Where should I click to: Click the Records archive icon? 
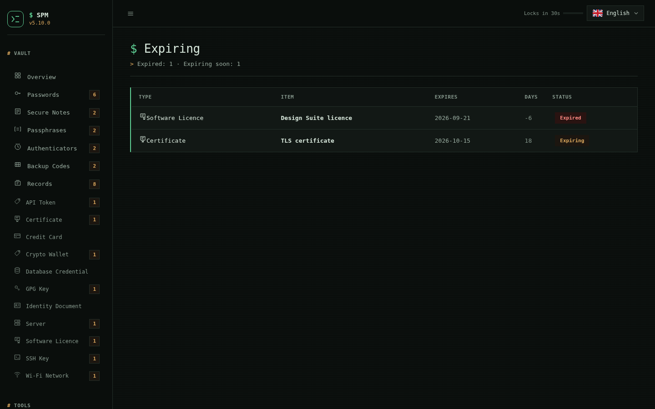pyautogui.click(x=18, y=183)
